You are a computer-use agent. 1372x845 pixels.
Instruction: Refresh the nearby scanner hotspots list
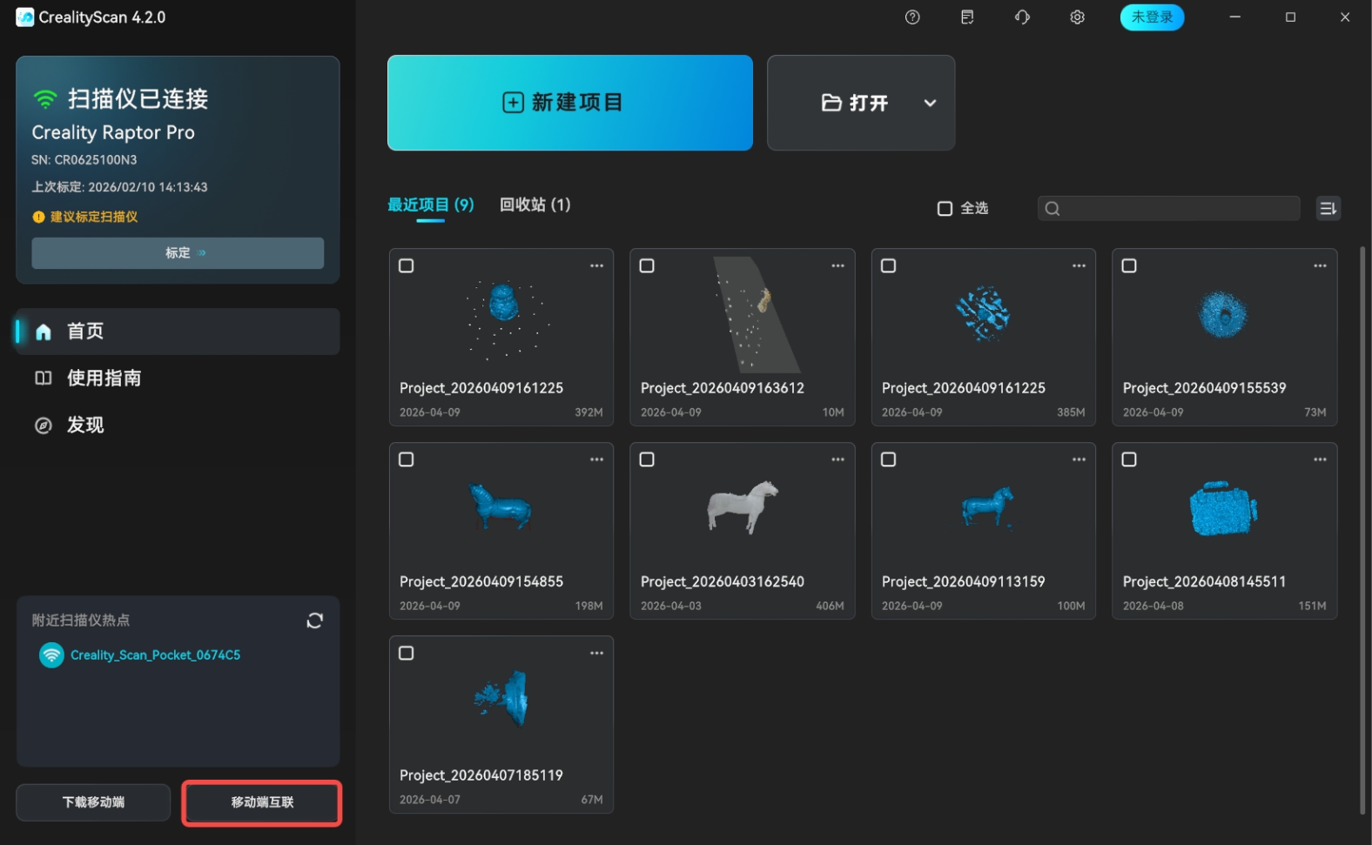point(315,620)
